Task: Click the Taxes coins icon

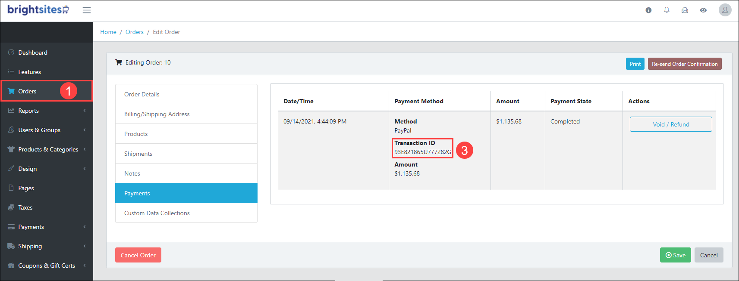Action: (11, 207)
